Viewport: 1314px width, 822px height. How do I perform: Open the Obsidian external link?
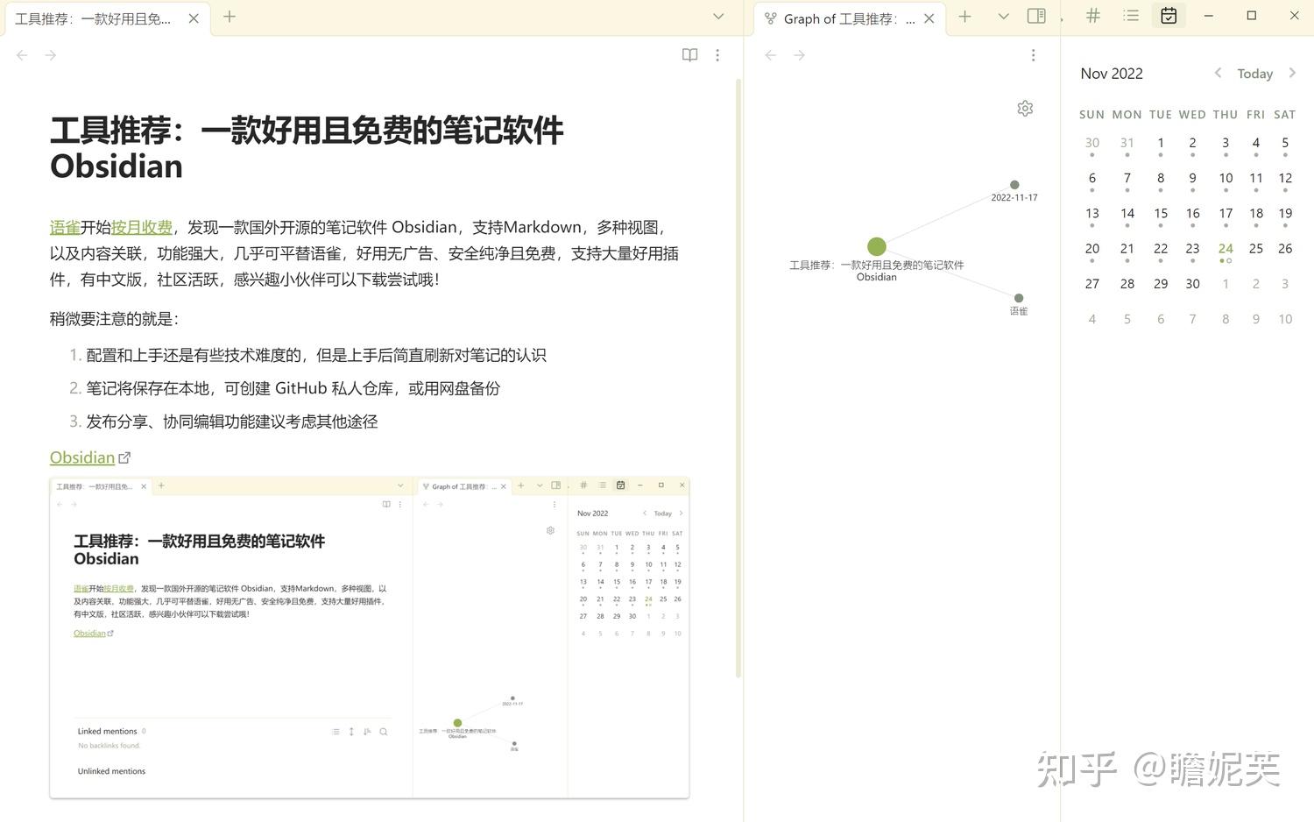[x=82, y=457]
